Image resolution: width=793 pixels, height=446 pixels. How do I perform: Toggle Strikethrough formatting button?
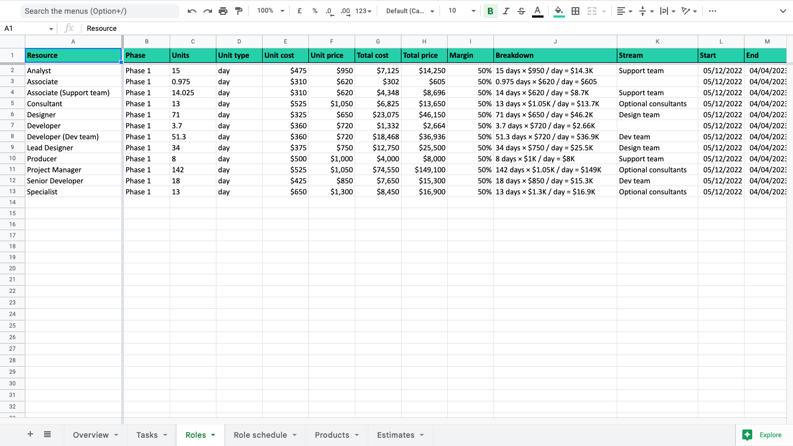[522, 11]
